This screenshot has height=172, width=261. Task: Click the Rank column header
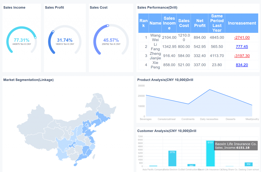(x=143, y=23)
